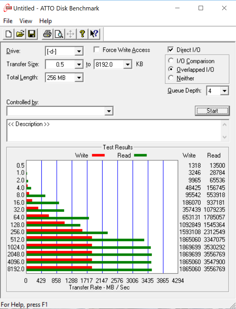Click the read value 3347075
The width and height of the screenshot is (236, 309).
point(214,239)
